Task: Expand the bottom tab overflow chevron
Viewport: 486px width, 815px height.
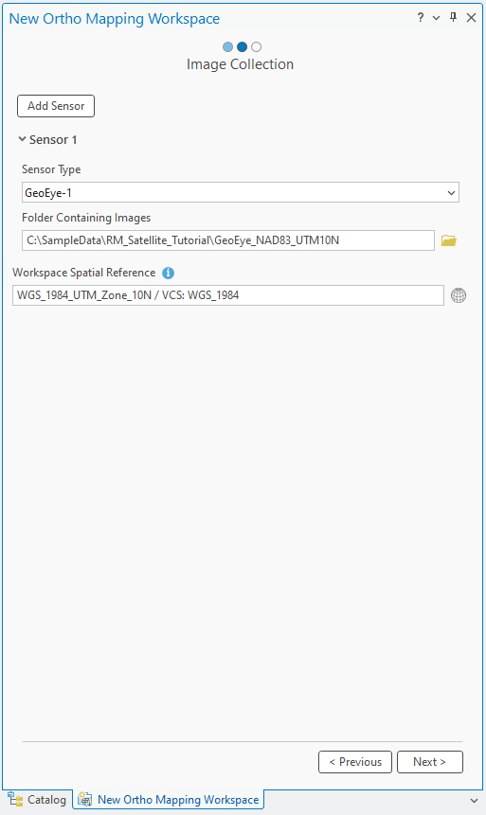Action: click(x=474, y=801)
